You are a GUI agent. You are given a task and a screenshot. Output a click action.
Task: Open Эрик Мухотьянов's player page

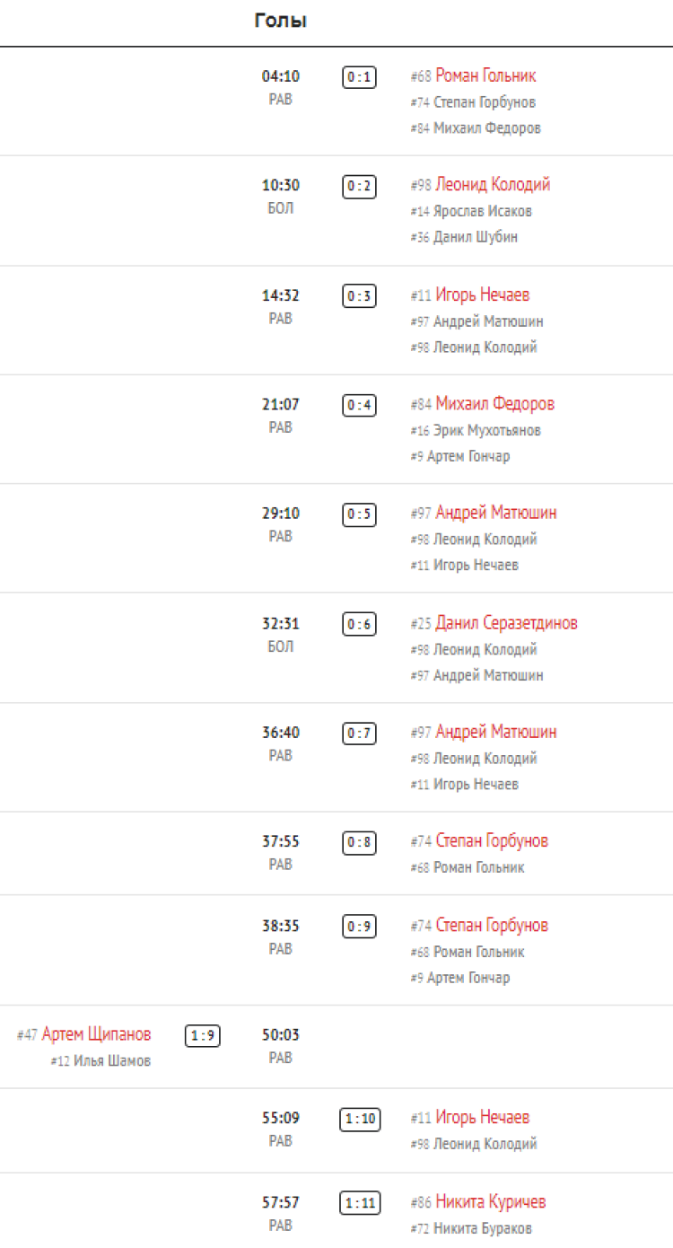[487, 431]
